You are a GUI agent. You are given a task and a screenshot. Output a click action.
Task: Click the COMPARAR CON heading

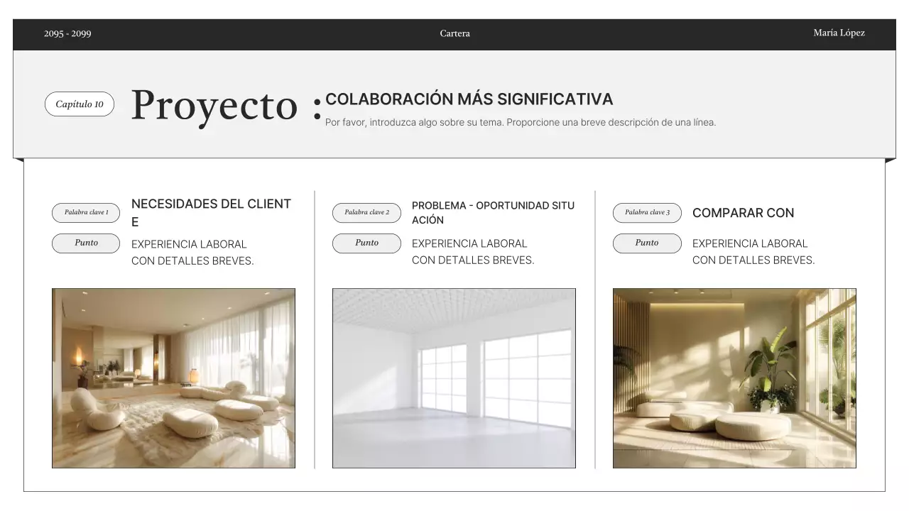743,213
